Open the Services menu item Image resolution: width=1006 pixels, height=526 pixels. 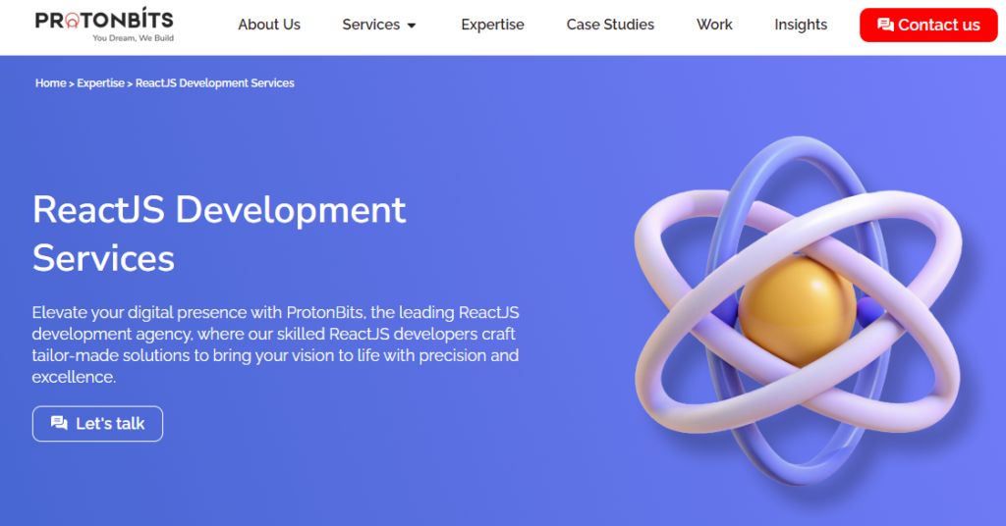[x=370, y=25]
